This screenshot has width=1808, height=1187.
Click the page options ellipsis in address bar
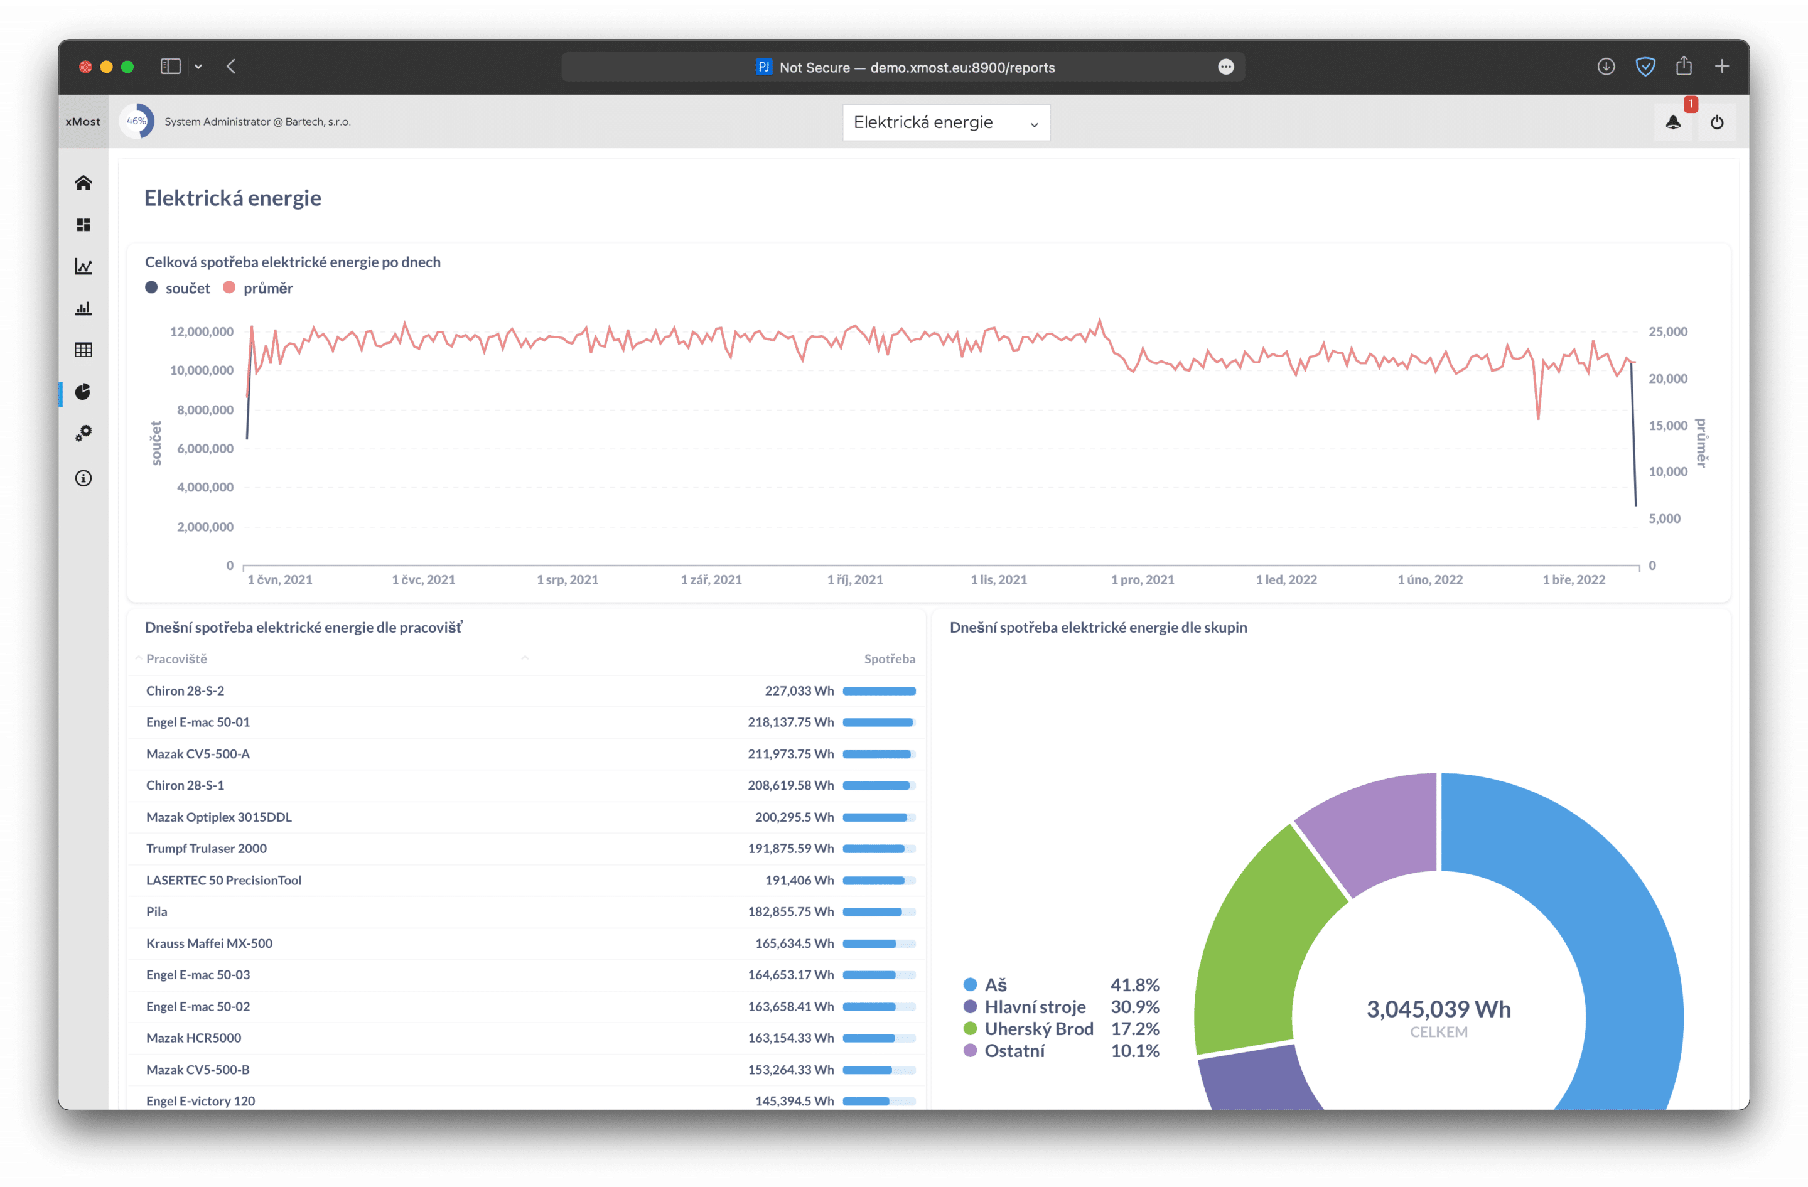(x=1225, y=67)
